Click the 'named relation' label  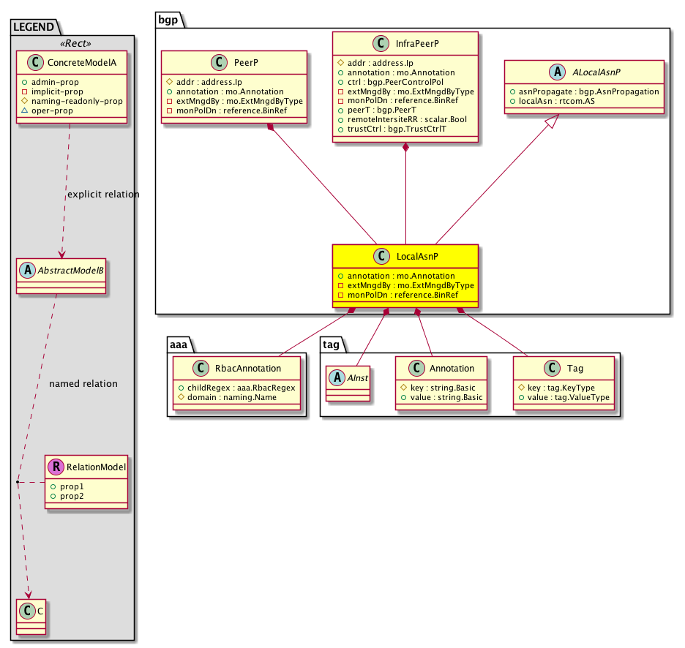pyautogui.click(x=83, y=383)
